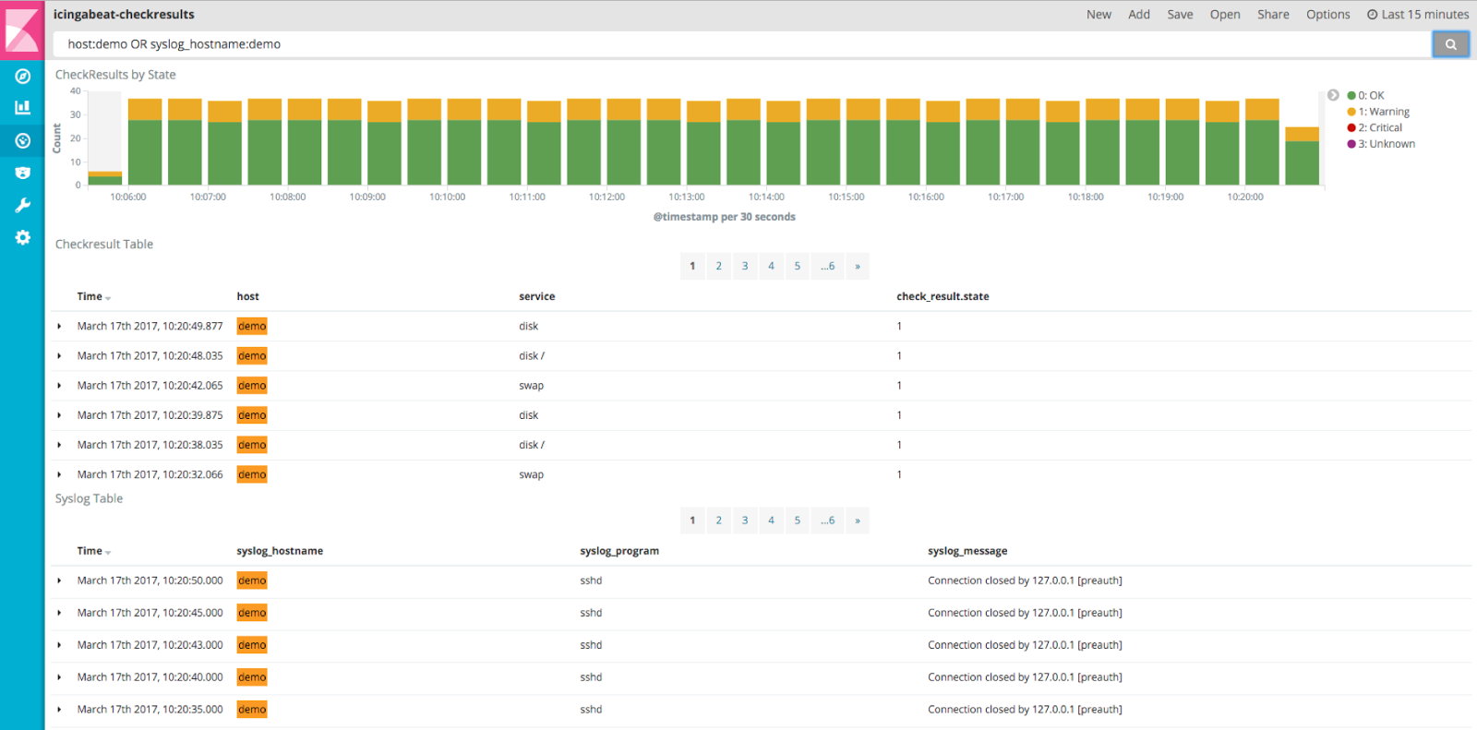This screenshot has width=1477, height=730.
Task: Click clock icon next to Last 15 minutes
Action: tap(1372, 15)
